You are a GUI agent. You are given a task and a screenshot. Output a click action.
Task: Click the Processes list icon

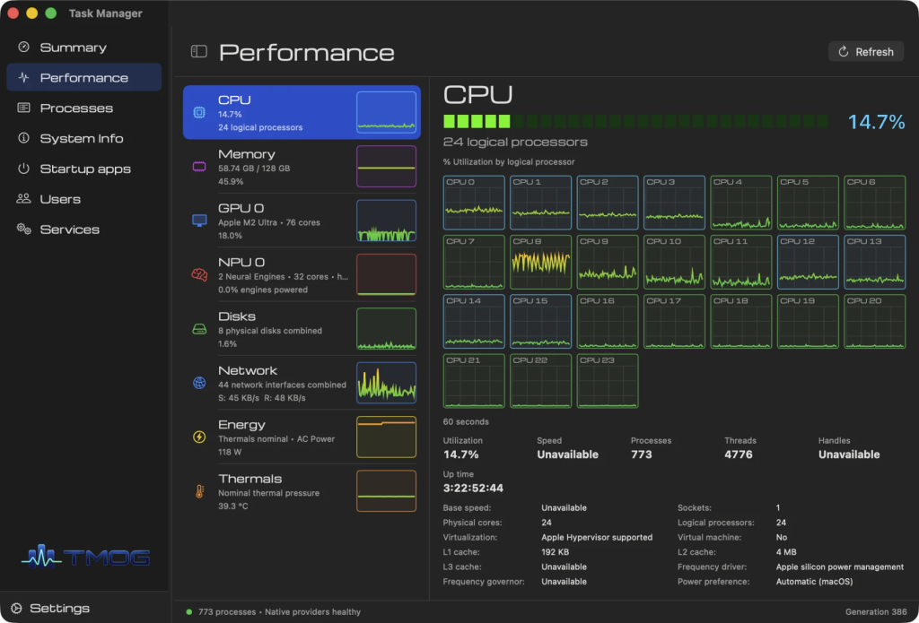click(x=23, y=108)
